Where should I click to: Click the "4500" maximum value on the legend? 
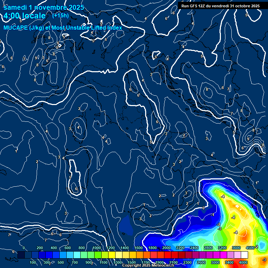click(x=250, y=248)
